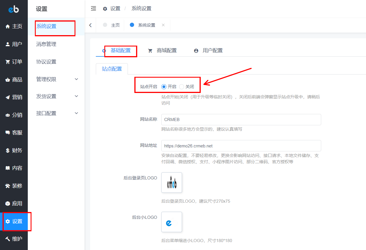Open the 维护 hammer icon
This screenshot has width=366, height=250.
8,239
